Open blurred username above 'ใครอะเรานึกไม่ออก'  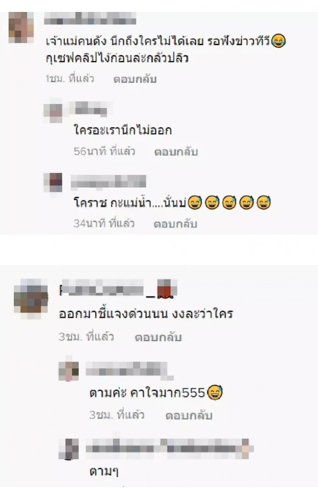[x=91, y=109]
